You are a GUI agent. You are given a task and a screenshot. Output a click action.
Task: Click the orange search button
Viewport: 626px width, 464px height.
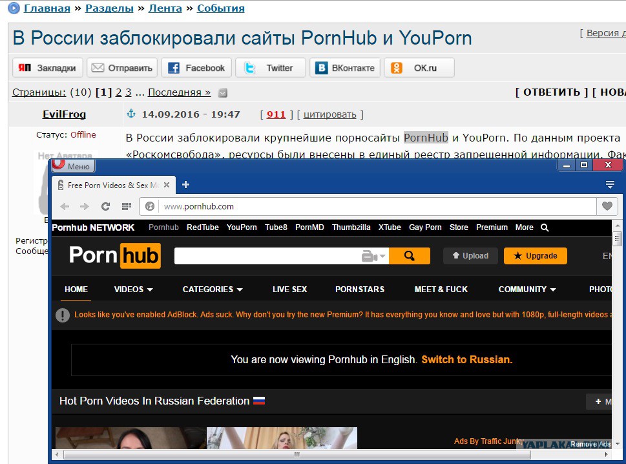[x=409, y=256]
